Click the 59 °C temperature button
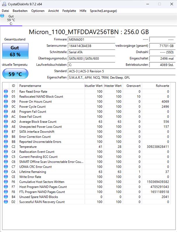177x232 pixels. [x=15, y=74]
